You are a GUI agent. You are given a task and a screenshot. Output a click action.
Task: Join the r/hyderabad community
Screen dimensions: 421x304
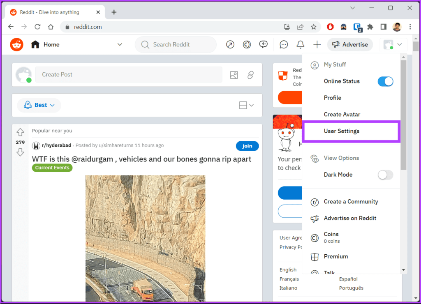pyautogui.click(x=247, y=146)
